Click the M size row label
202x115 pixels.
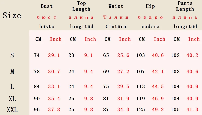12,72
